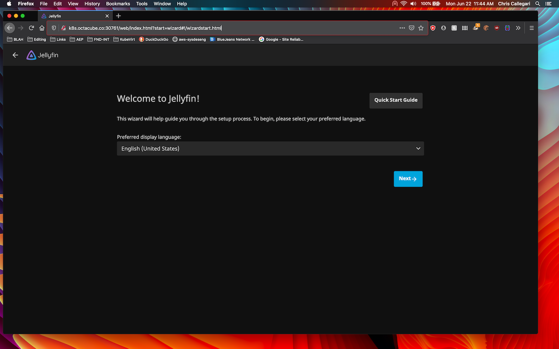559x349 pixels.
Task: Open the View menu
Action: click(x=73, y=3)
